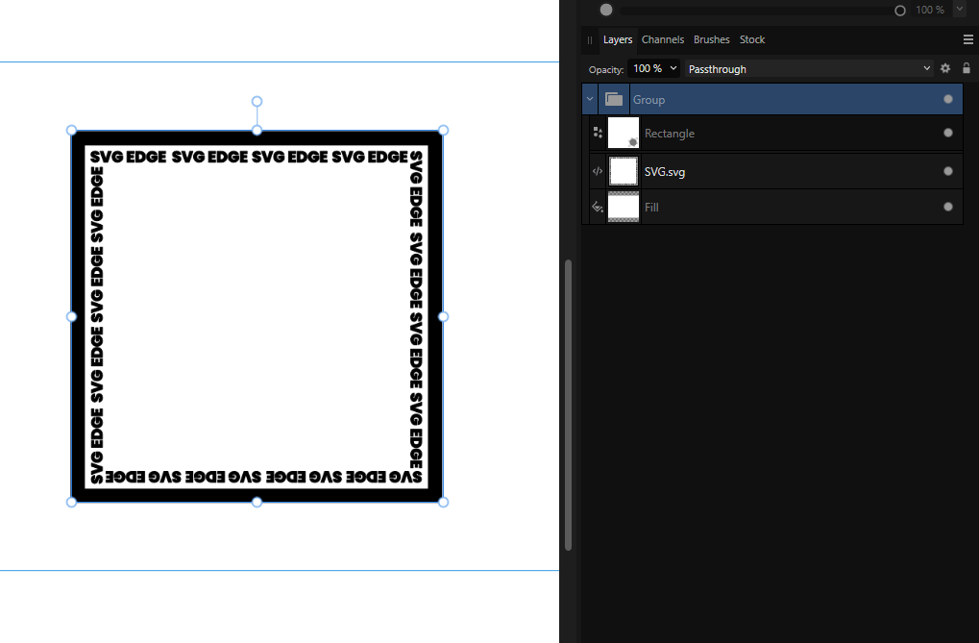Hide the SVG.svg layer

coord(948,171)
